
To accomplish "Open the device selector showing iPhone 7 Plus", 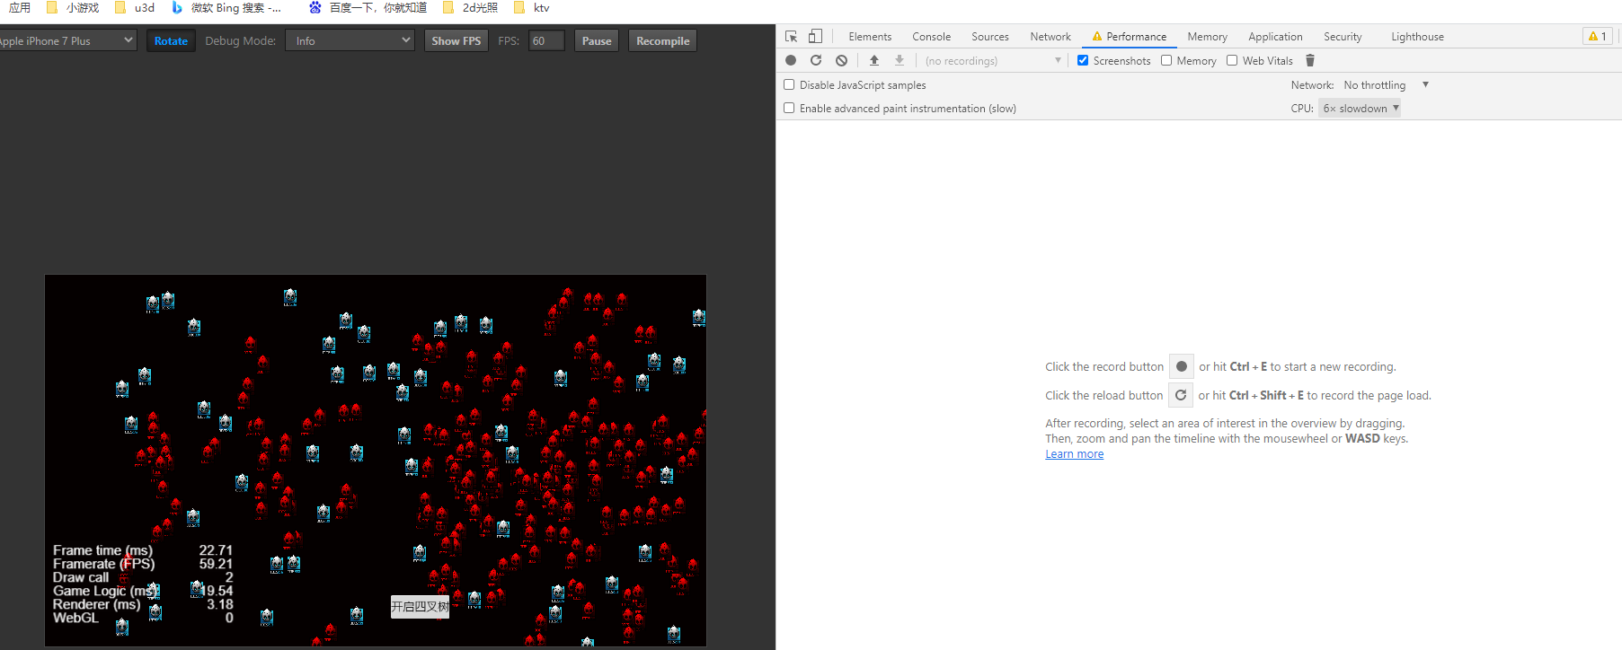I will pos(66,40).
